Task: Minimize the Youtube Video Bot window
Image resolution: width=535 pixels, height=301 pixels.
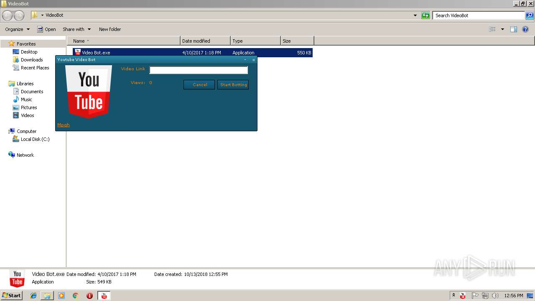Action: point(245,60)
